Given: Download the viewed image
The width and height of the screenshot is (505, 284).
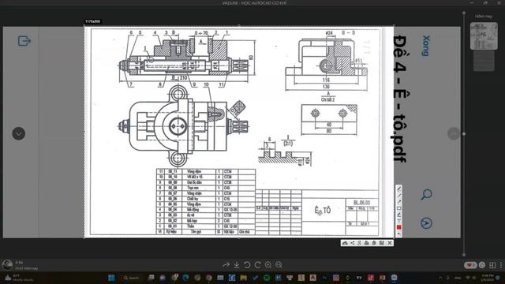Looking at the screenshot, I should (x=237, y=265).
